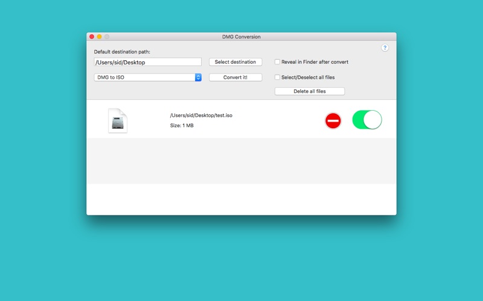Open the DMG to ISO dropdown
483x301 pixels.
point(148,78)
